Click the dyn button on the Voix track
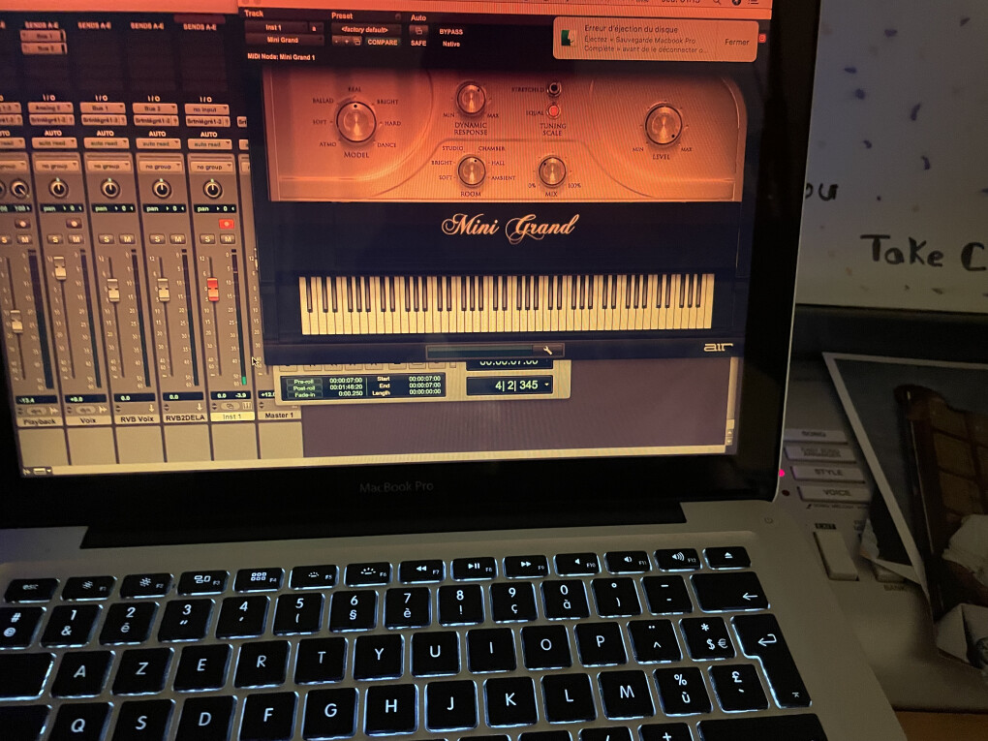988x741 pixels. click(x=84, y=410)
